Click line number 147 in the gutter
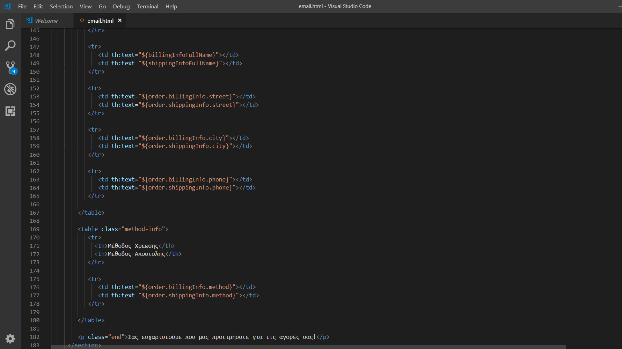The width and height of the screenshot is (622, 349). pyautogui.click(x=35, y=47)
